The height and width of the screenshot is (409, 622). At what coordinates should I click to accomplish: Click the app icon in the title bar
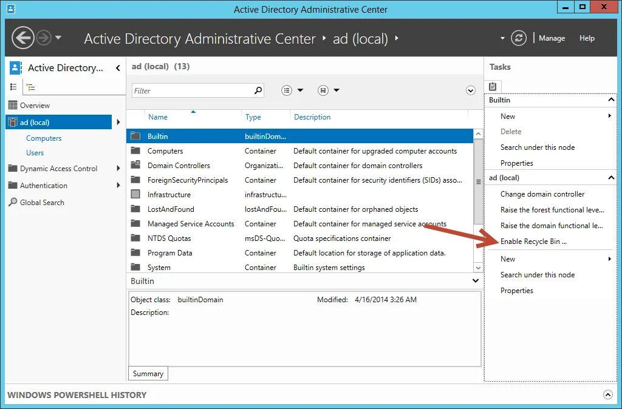(x=12, y=8)
